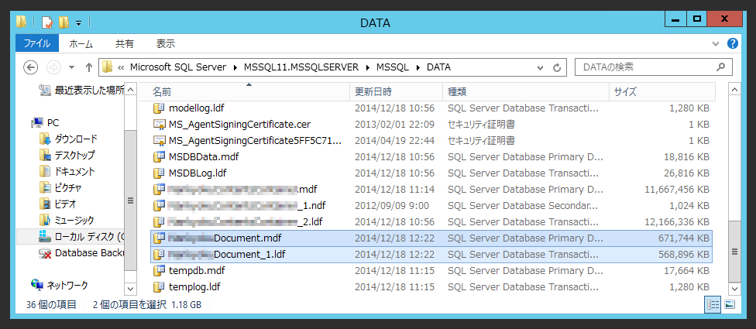Switch to the ホーム ribbon tab
Screen dimensions: 756x329
coord(81,44)
